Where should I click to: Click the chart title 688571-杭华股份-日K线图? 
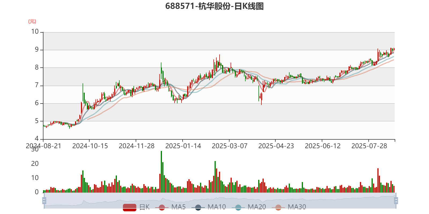(x=214, y=6)
